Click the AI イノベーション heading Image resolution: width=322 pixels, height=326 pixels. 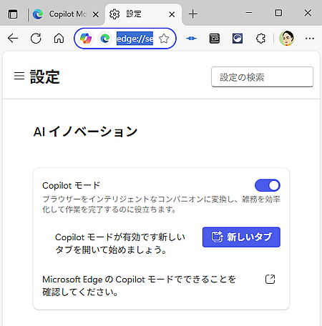pos(85,132)
